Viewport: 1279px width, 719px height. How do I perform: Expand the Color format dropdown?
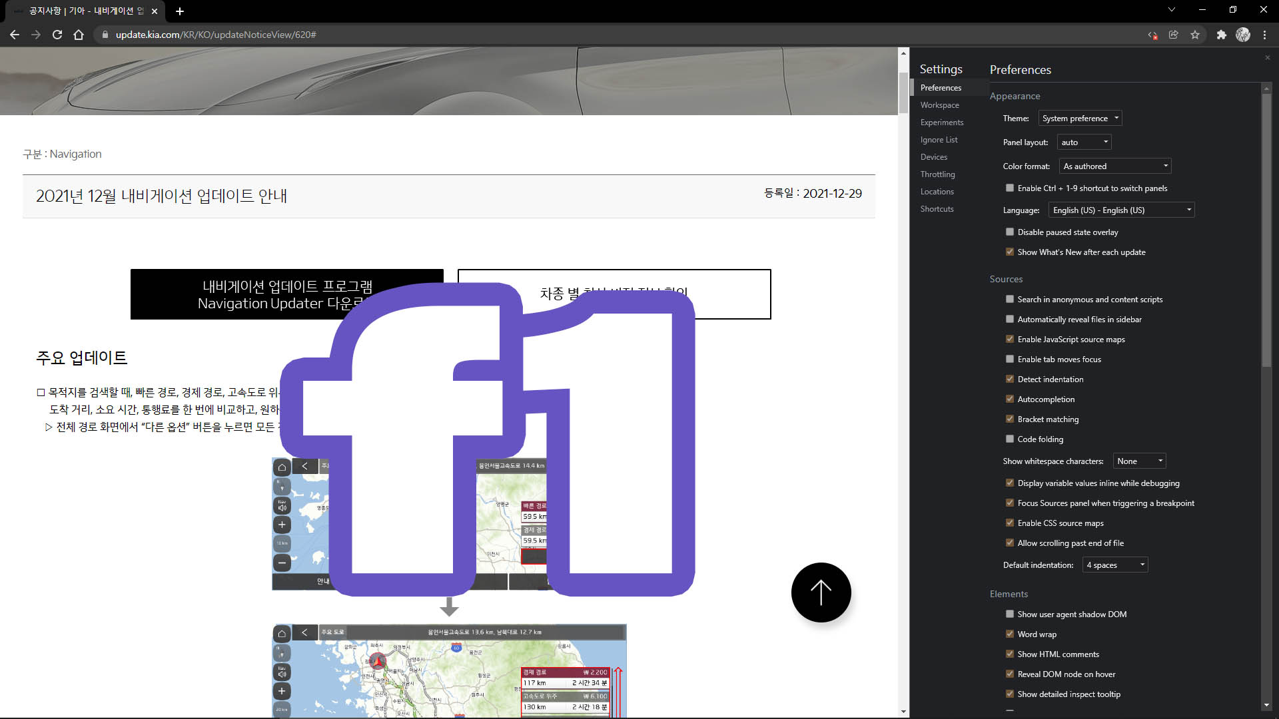(1115, 166)
